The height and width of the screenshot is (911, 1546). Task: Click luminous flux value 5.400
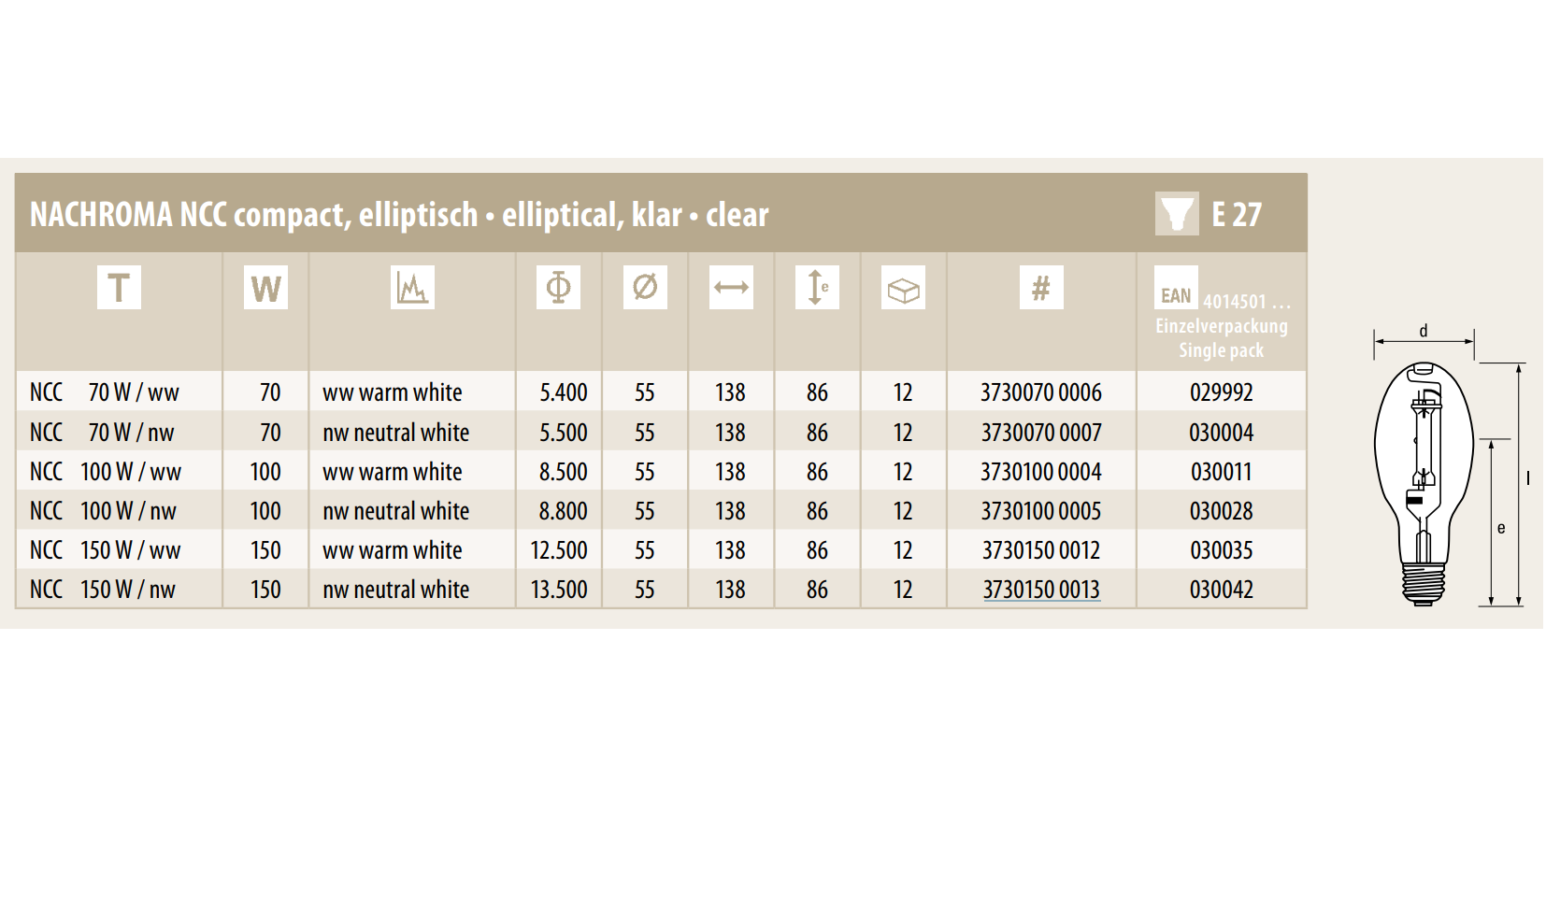click(x=564, y=392)
